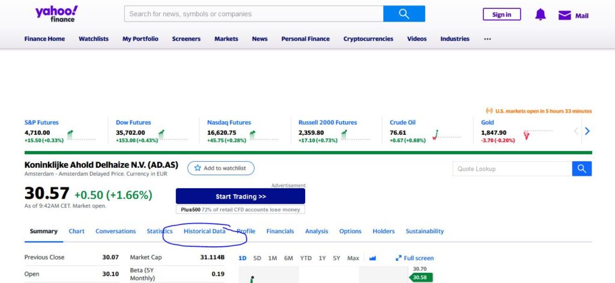Click the chart type icon beside Max

[372, 258]
